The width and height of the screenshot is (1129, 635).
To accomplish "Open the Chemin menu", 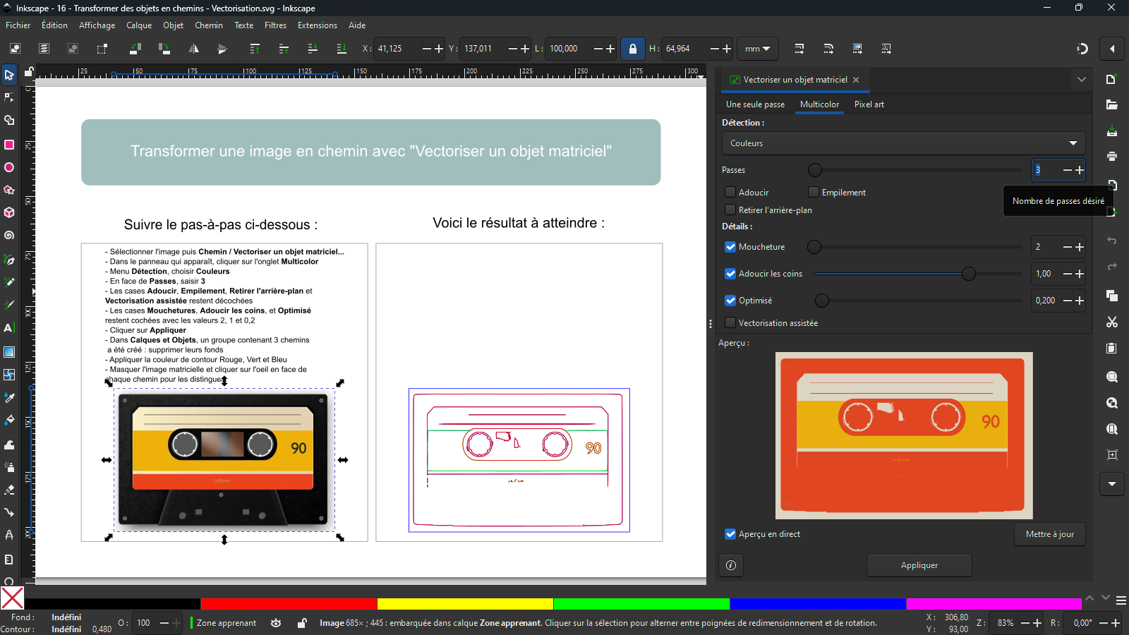I will pyautogui.click(x=208, y=25).
